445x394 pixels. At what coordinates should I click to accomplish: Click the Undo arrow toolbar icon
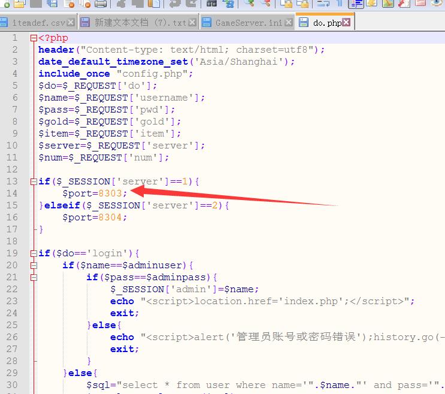coord(175,4)
